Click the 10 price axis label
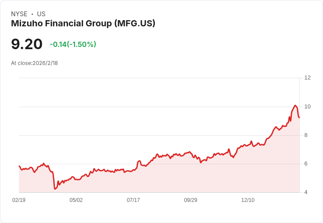Image resolution: width=323 pixels, height=223 pixels. [307, 107]
